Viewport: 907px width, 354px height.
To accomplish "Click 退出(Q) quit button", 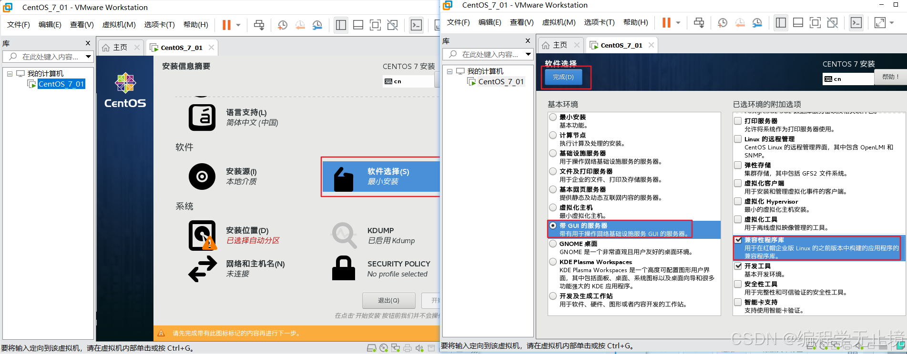I will click(x=388, y=300).
